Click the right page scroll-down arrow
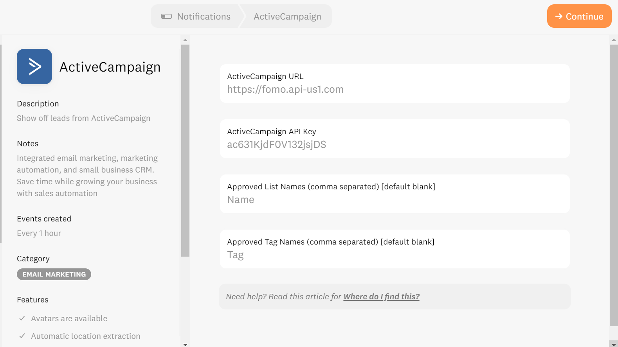 click(614, 344)
